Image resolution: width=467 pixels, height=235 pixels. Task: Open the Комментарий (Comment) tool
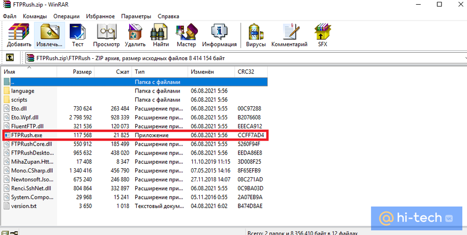point(289,35)
